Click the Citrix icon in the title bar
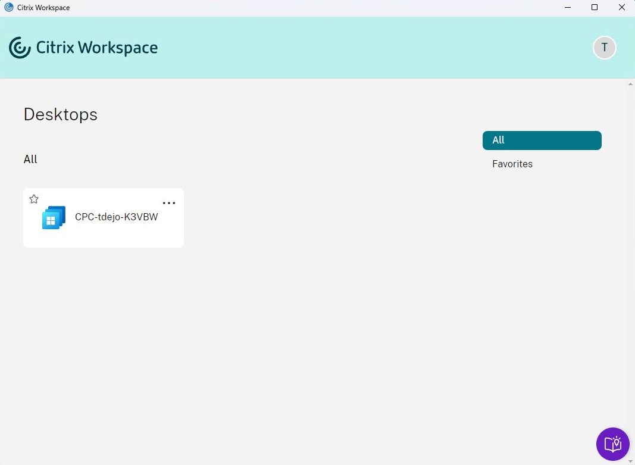Screen dimensions: 635x465 click(x=8, y=7)
